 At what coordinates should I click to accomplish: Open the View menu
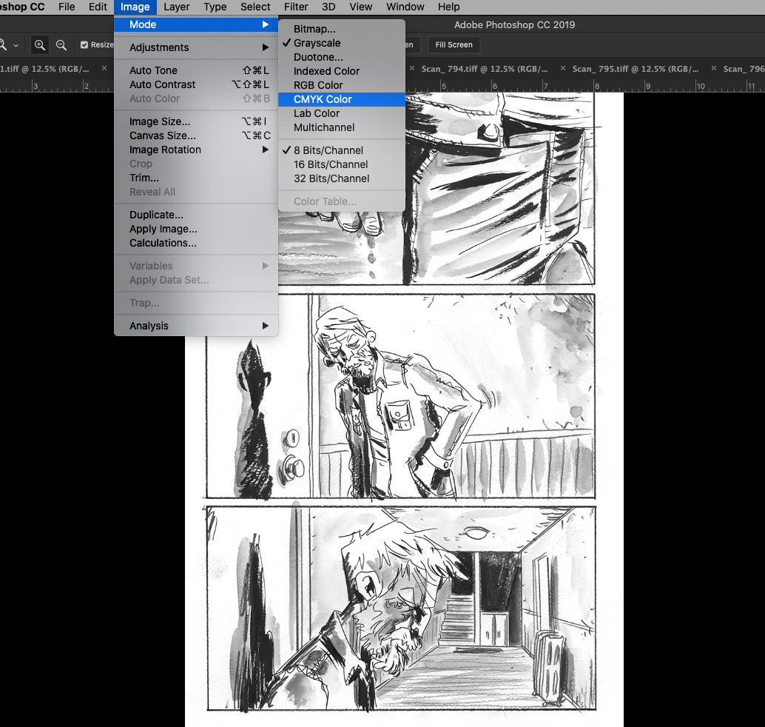361,7
